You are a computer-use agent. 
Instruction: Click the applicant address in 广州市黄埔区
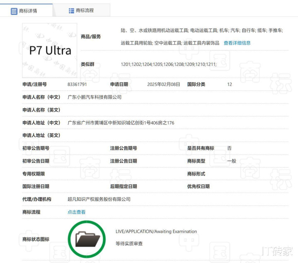[x=121, y=123]
